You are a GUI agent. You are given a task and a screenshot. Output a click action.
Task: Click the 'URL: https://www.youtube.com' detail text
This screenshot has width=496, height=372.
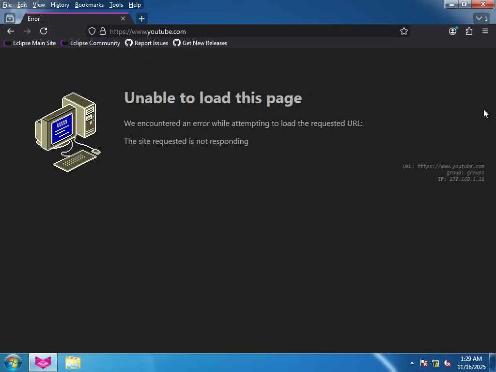coord(444,166)
